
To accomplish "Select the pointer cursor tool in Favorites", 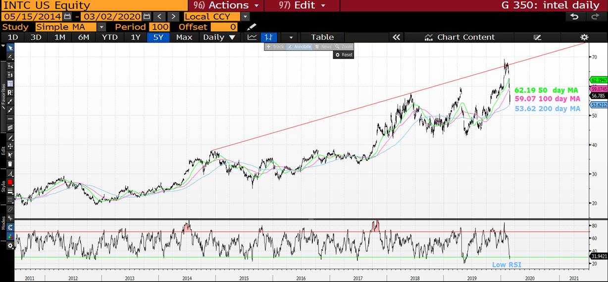I will point(10,47).
